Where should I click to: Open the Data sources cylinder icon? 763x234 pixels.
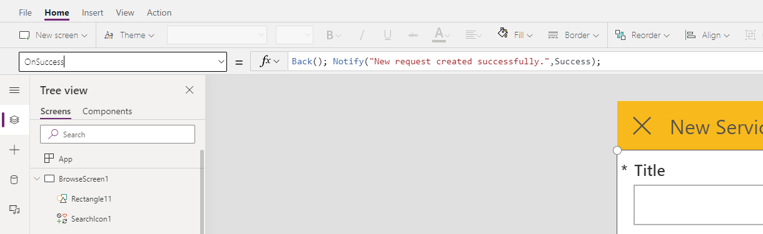pyautogui.click(x=14, y=180)
